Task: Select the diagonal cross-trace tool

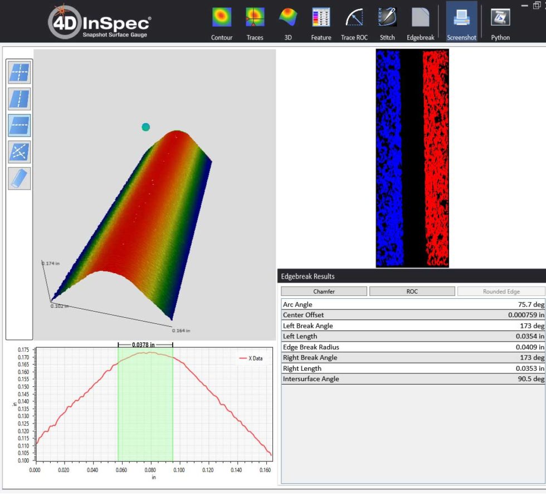Action: pyautogui.click(x=19, y=151)
